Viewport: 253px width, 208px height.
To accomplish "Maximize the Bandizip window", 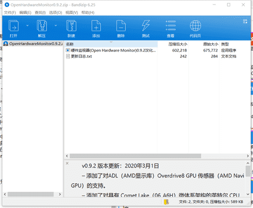I will tap(229, 5).
